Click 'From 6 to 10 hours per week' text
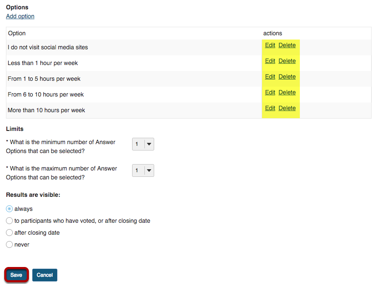 (x=45, y=94)
